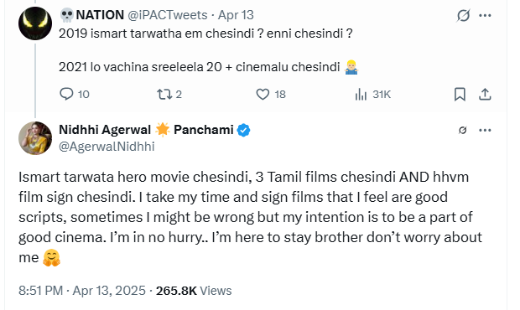The height and width of the screenshot is (310, 520).
Task: Visit the @iPACTweets handle link
Action: click(x=168, y=15)
